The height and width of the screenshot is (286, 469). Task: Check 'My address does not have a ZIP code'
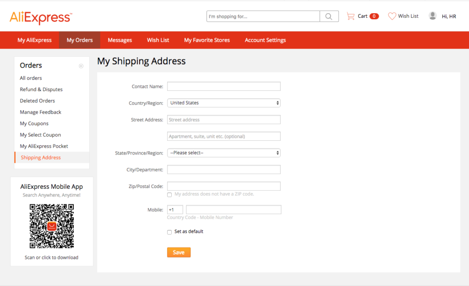[169, 195]
